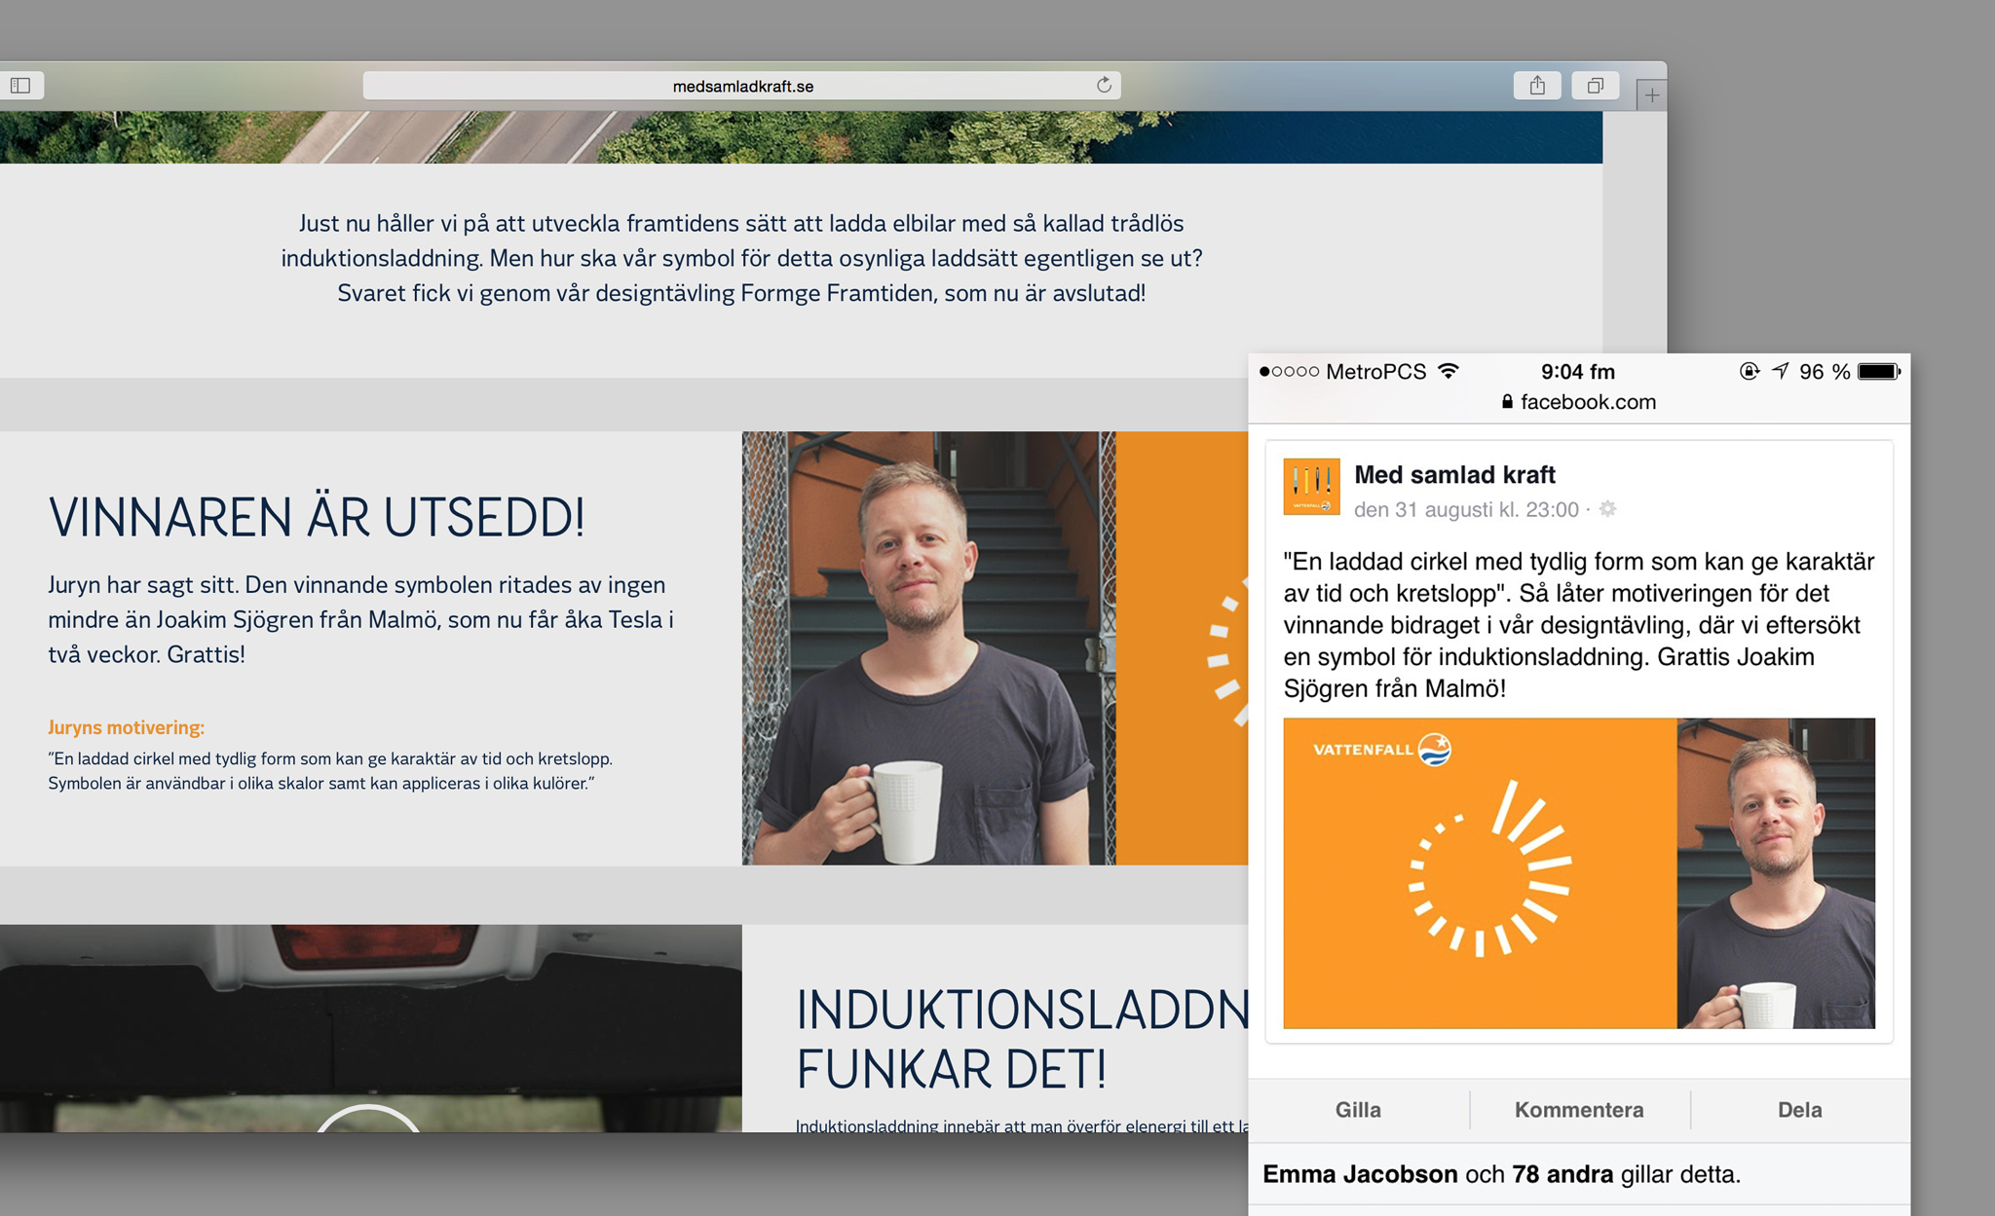Click Joakim Sjögren's photo on the website
Viewport: 1995px width, 1216px height.
pos(928,648)
